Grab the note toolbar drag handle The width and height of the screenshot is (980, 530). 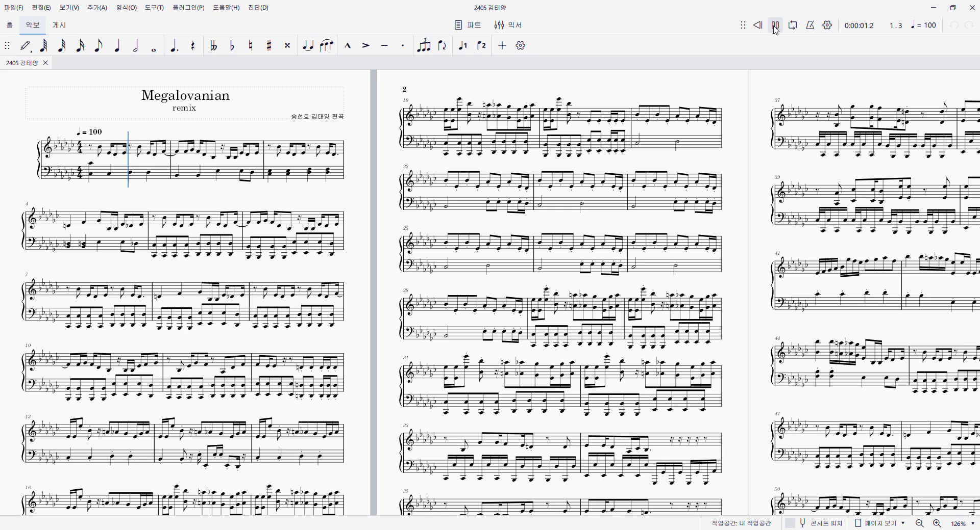click(x=7, y=45)
